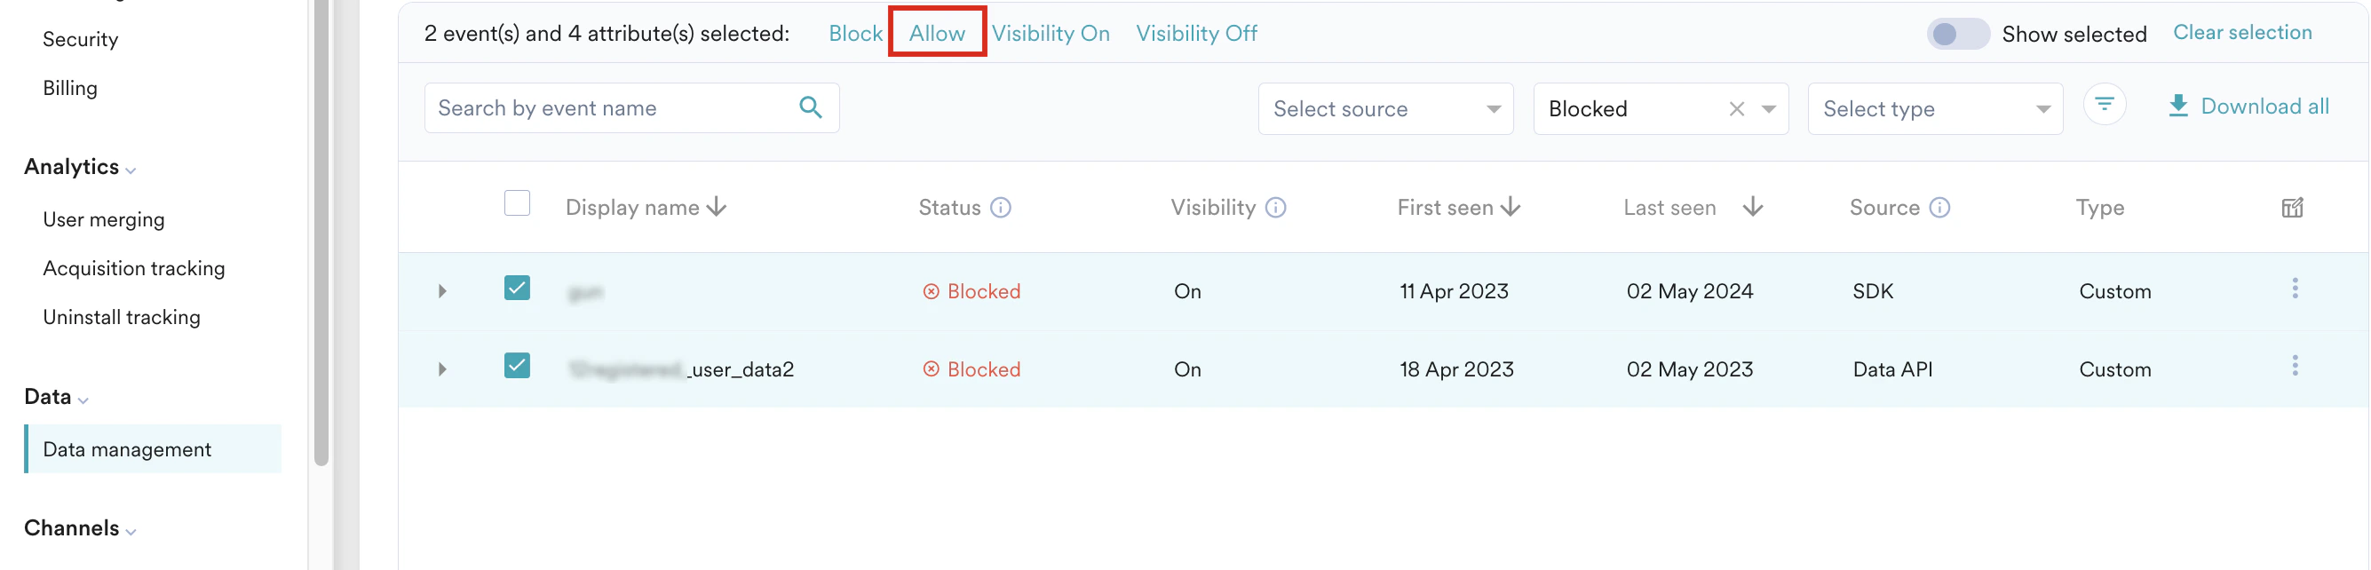Open the Select source dropdown

pyautogui.click(x=1385, y=107)
